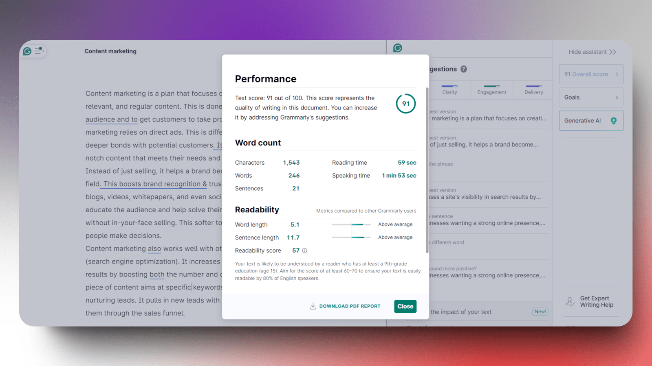The height and width of the screenshot is (366, 652).
Task: Switch to the Engagement tab
Action: click(x=492, y=90)
